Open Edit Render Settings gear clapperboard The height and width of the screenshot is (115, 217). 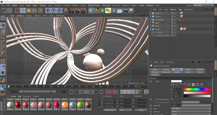pyautogui.click(x=84, y=11)
